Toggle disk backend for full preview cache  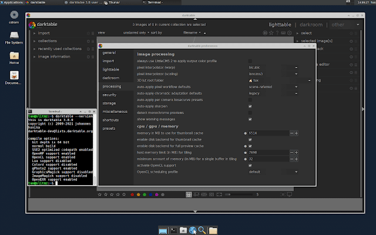250,146
